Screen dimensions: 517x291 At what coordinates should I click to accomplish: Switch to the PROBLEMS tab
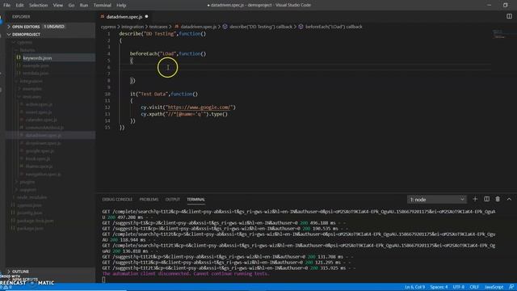149,200
